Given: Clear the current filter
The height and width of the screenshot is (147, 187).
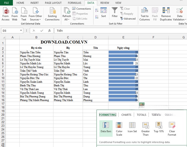Looking at the screenshot, I should (125, 9).
